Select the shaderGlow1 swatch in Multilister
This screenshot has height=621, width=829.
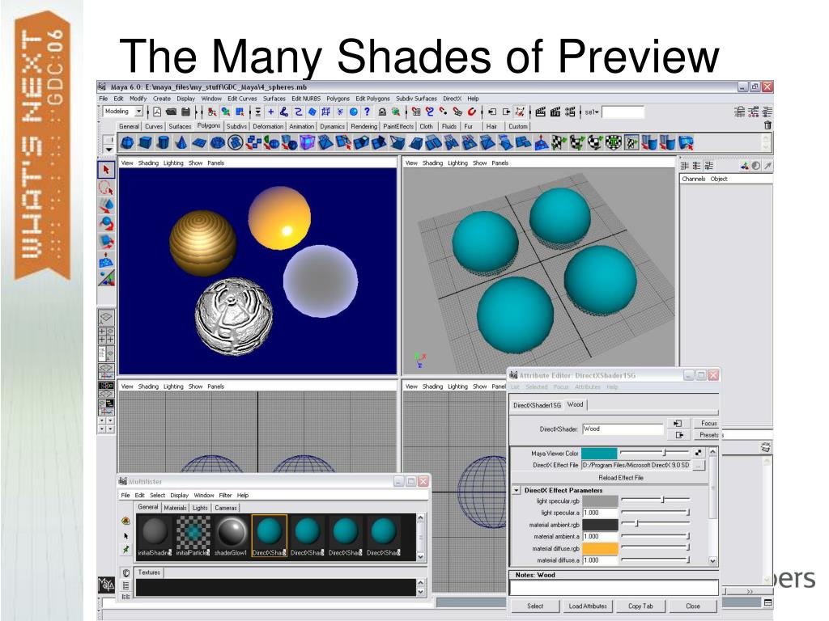[231, 535]
